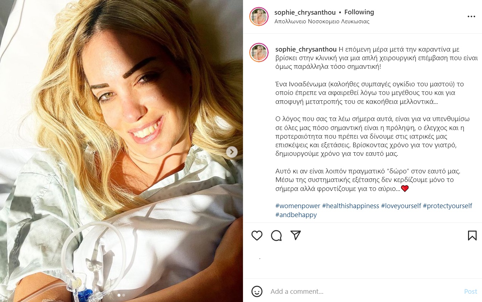Viewport: 482px width, 302px height.
Task: Click the header profile avatar
Action: pyautogui.click(x=259, y=16)
